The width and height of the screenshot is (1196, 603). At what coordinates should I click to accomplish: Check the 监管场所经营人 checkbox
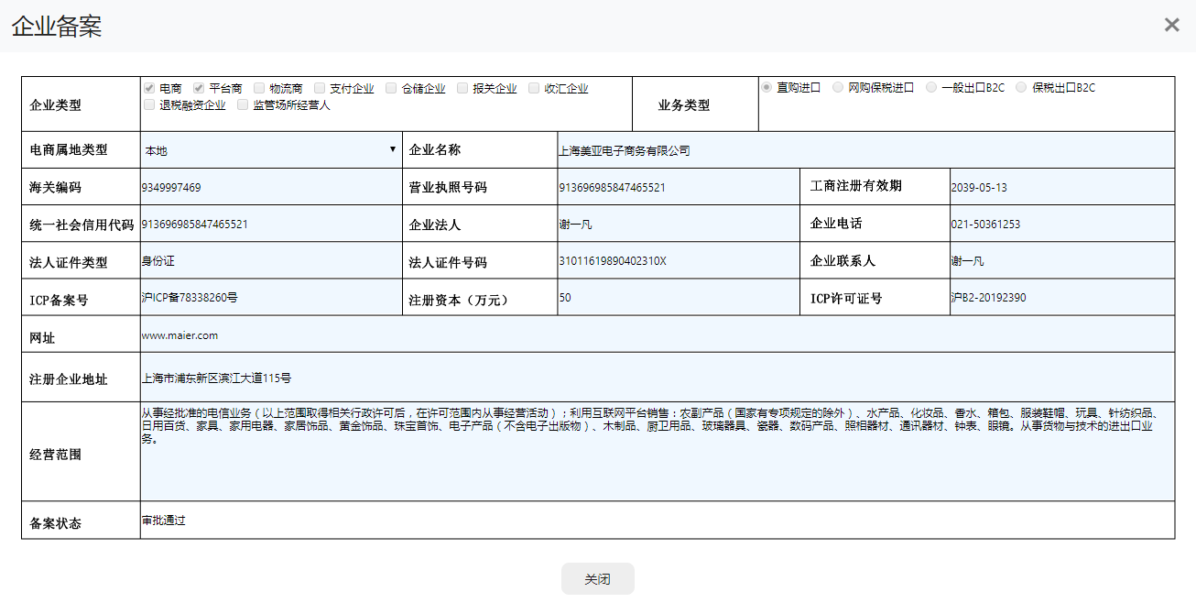[x=243, y=105]
